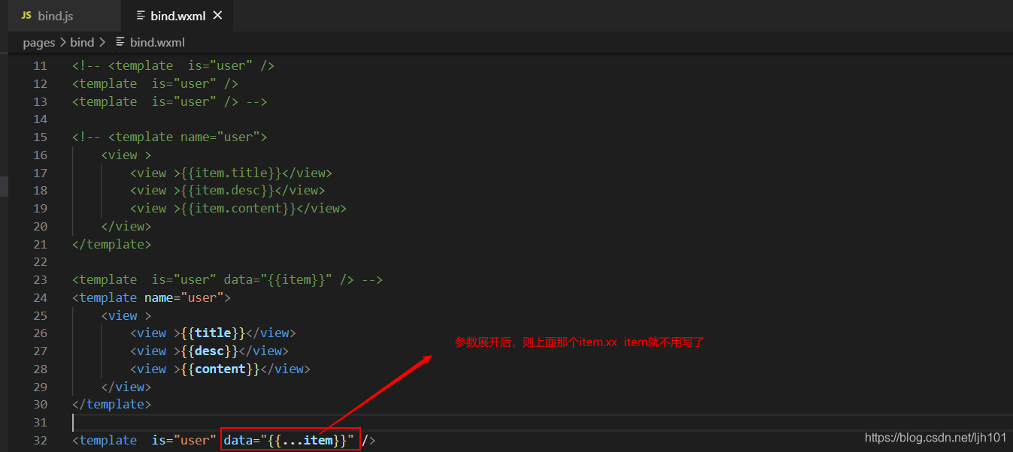Click closing '</template>' tag on line 30

(x=112, y=404)
